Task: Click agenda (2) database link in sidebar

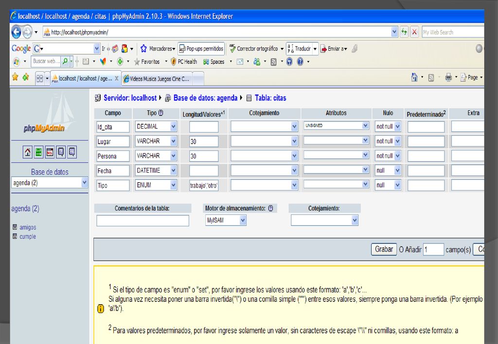Action: click(x=25, y=209)
